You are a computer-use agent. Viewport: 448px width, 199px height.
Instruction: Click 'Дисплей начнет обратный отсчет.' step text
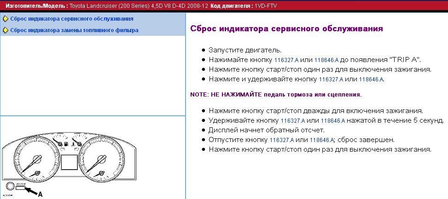(267, 130)
